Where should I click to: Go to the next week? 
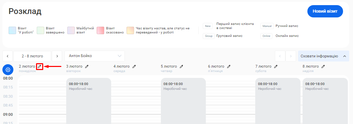(57, 56)
